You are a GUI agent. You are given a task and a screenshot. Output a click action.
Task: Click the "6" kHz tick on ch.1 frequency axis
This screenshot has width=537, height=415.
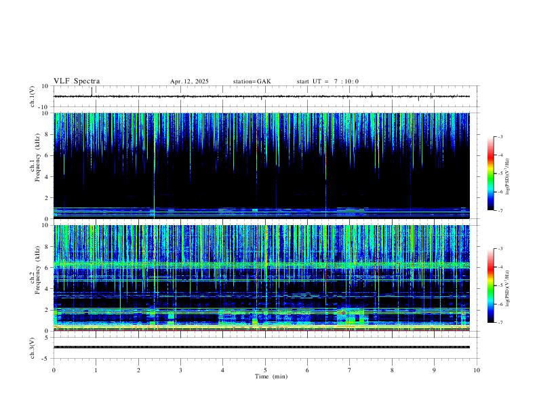click(48, 155)
